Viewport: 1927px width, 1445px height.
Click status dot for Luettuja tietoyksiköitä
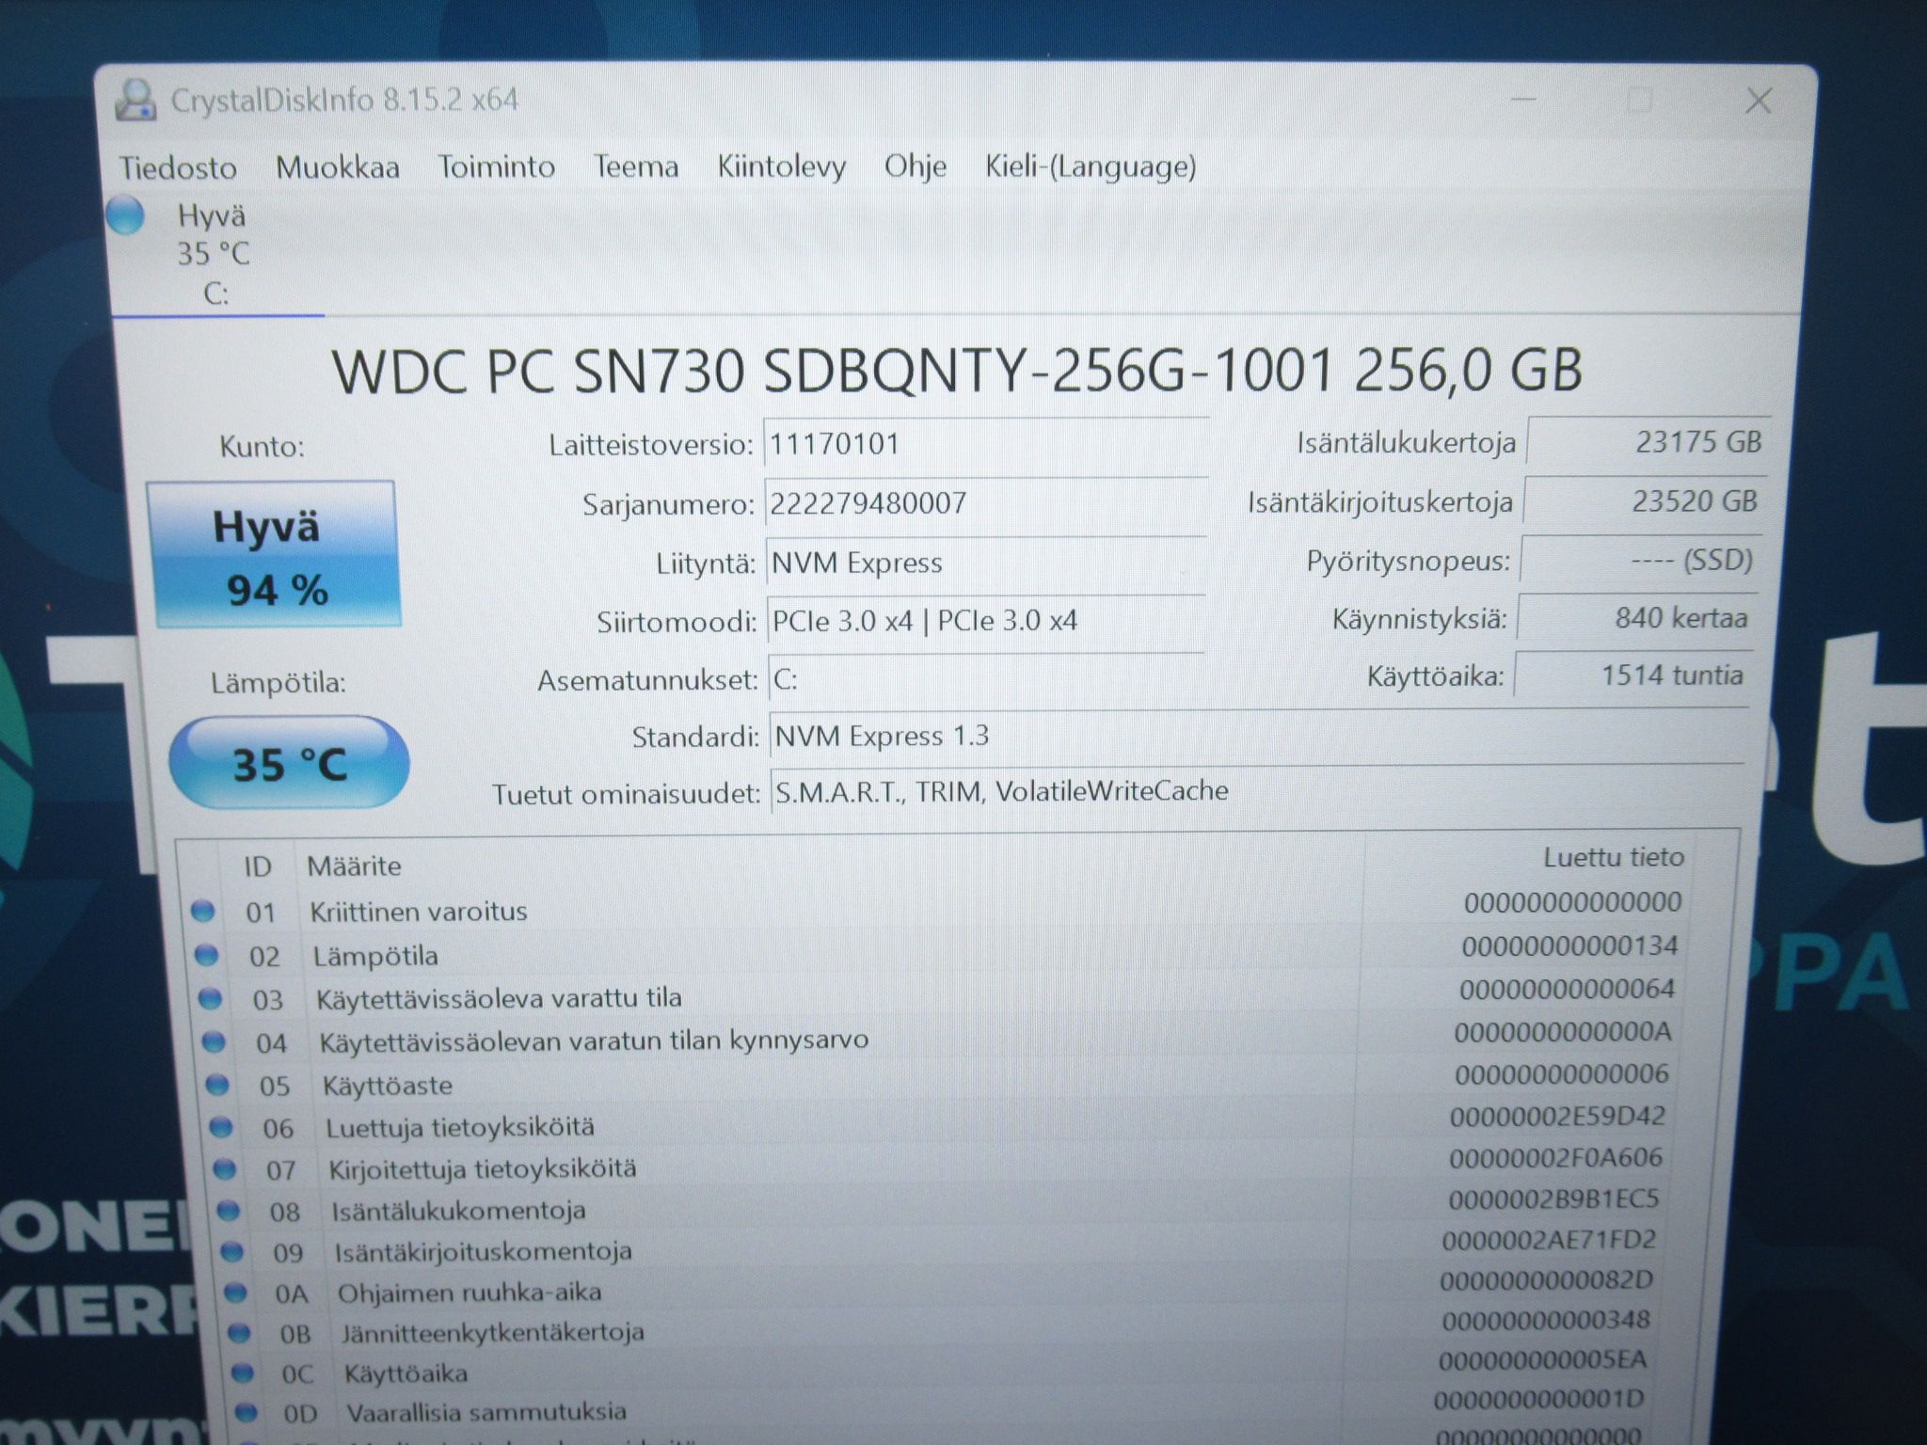(x=221, y=1127)
